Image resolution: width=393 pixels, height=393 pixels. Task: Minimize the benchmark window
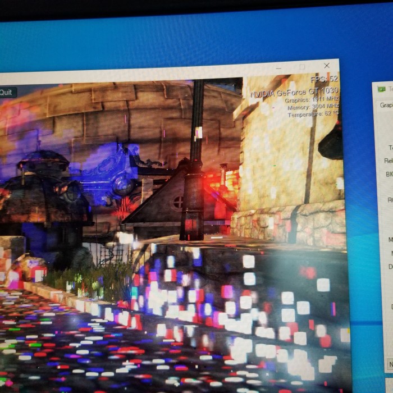[278, 68]
